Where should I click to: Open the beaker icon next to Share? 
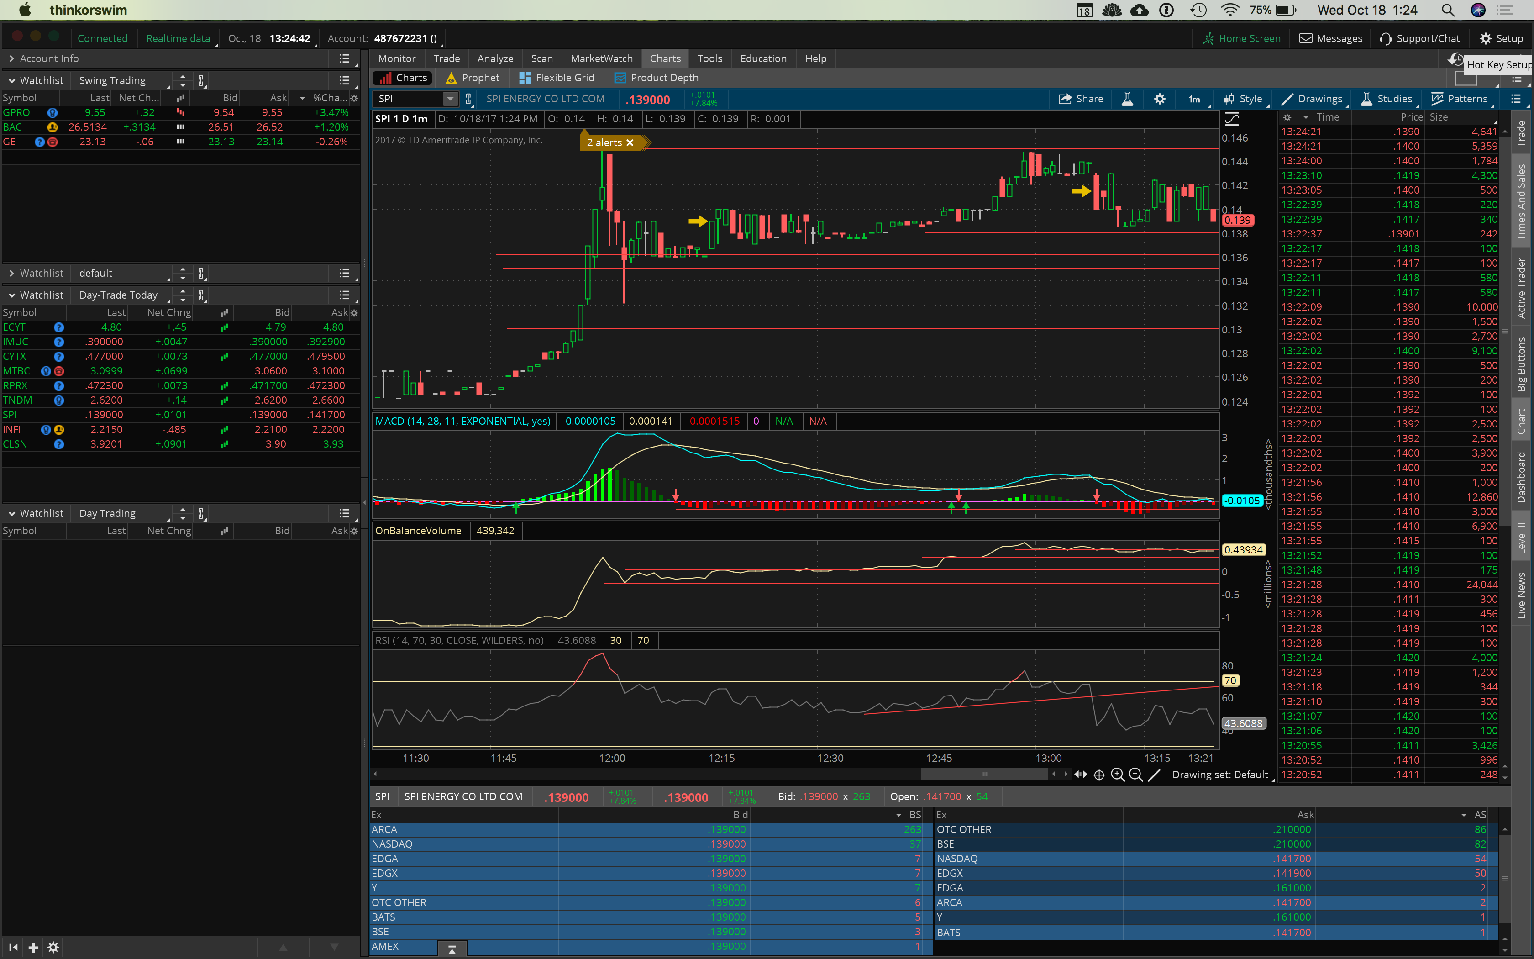click(1127, 99)
